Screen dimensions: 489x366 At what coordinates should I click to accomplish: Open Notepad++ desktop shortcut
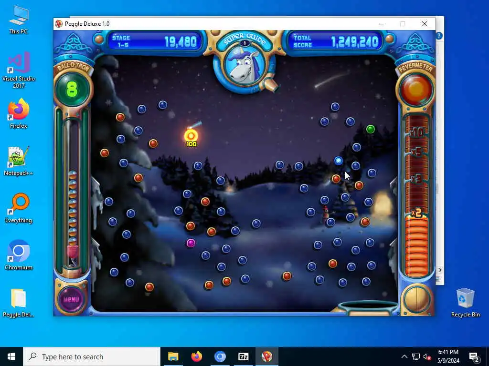pyautogui.click(x=19, y=161)
